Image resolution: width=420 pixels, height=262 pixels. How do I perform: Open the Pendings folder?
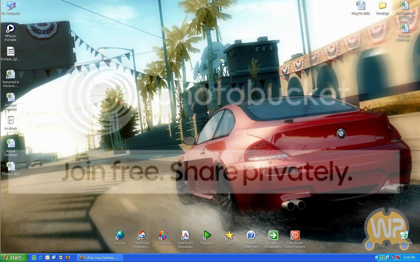click(382, 8)
